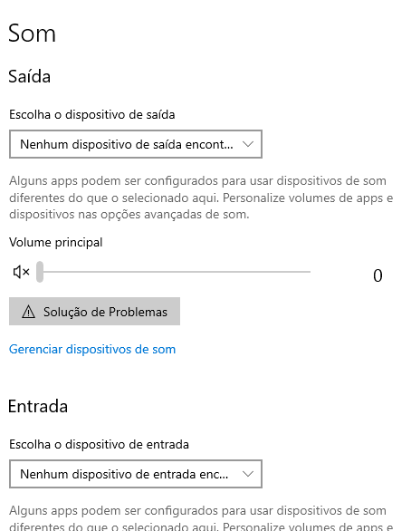Open Gerenciar dispositivos de som link
Image resolution: width=411 pixels, height=531 pixels.
92,349
